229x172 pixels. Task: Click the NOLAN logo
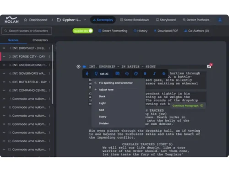tap(11, 20)
